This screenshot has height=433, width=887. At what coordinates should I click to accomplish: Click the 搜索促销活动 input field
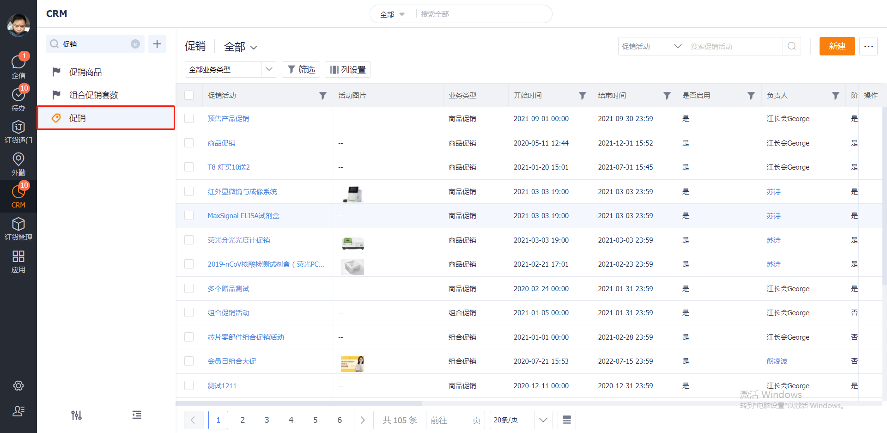(x=735, y=46)
